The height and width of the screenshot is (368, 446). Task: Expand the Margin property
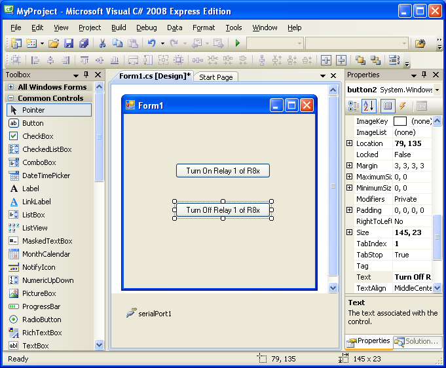pos(349,166)
